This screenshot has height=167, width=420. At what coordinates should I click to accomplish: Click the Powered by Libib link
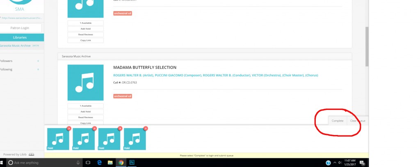pos(19,154)
